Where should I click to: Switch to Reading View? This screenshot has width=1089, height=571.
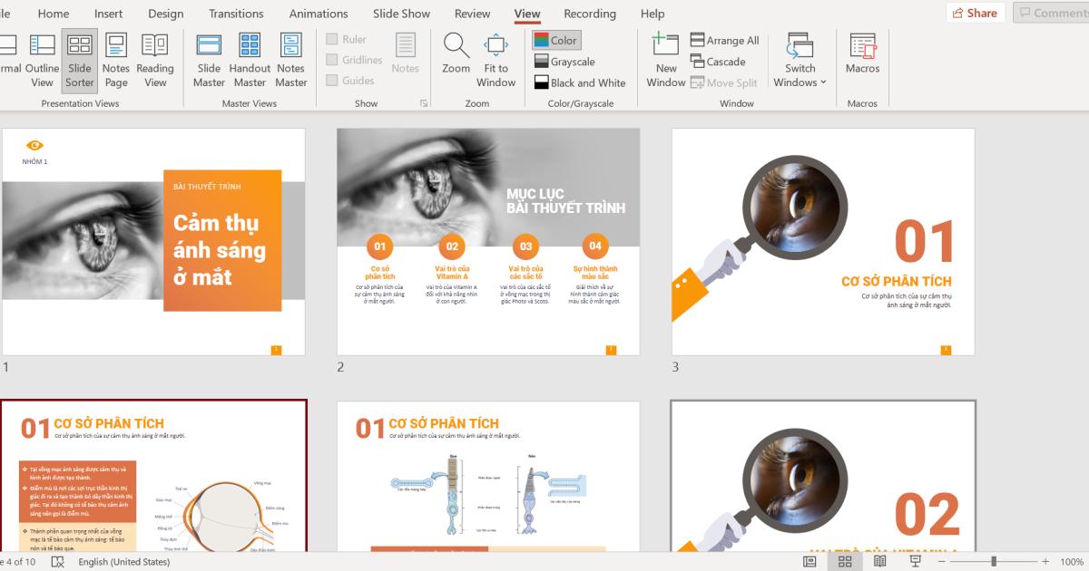tap(155, 61)
